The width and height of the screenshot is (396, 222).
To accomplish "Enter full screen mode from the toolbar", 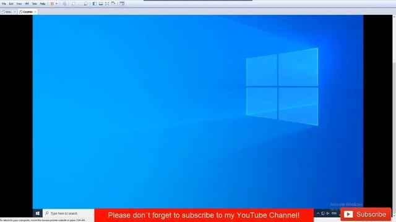I will 107,4.
